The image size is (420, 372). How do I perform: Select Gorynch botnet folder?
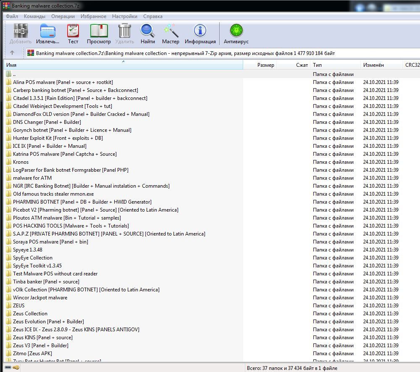pyautogui.click(x=72, y=130)
